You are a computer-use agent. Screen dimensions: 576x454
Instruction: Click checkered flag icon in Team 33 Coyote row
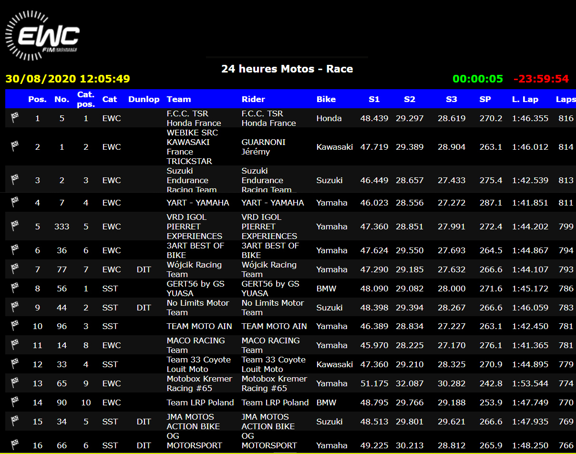[x=15, y=364]
